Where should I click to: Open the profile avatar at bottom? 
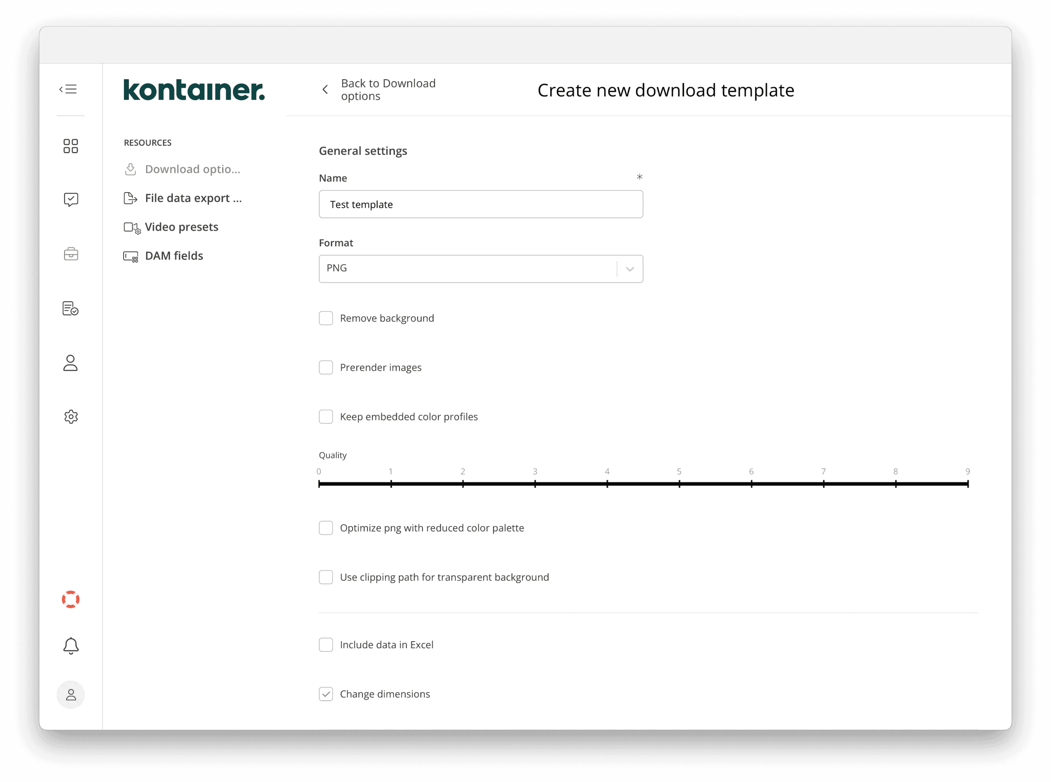[71, 695]
